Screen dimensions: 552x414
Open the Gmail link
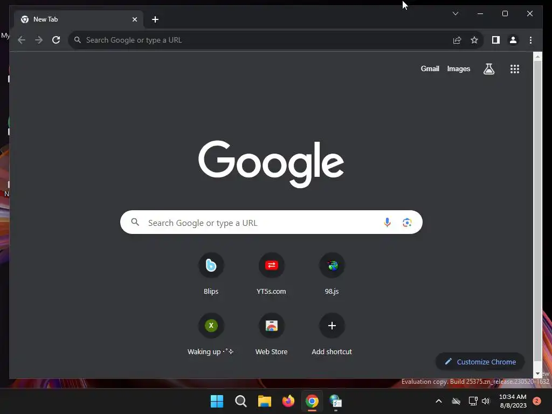(430, 68)
